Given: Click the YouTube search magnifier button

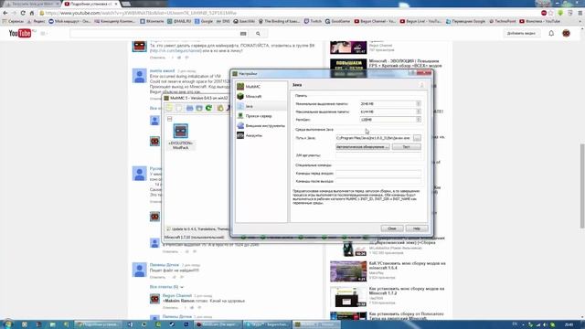Looking at the screenshot, I should pyautogui.click(x=258, y=34).
